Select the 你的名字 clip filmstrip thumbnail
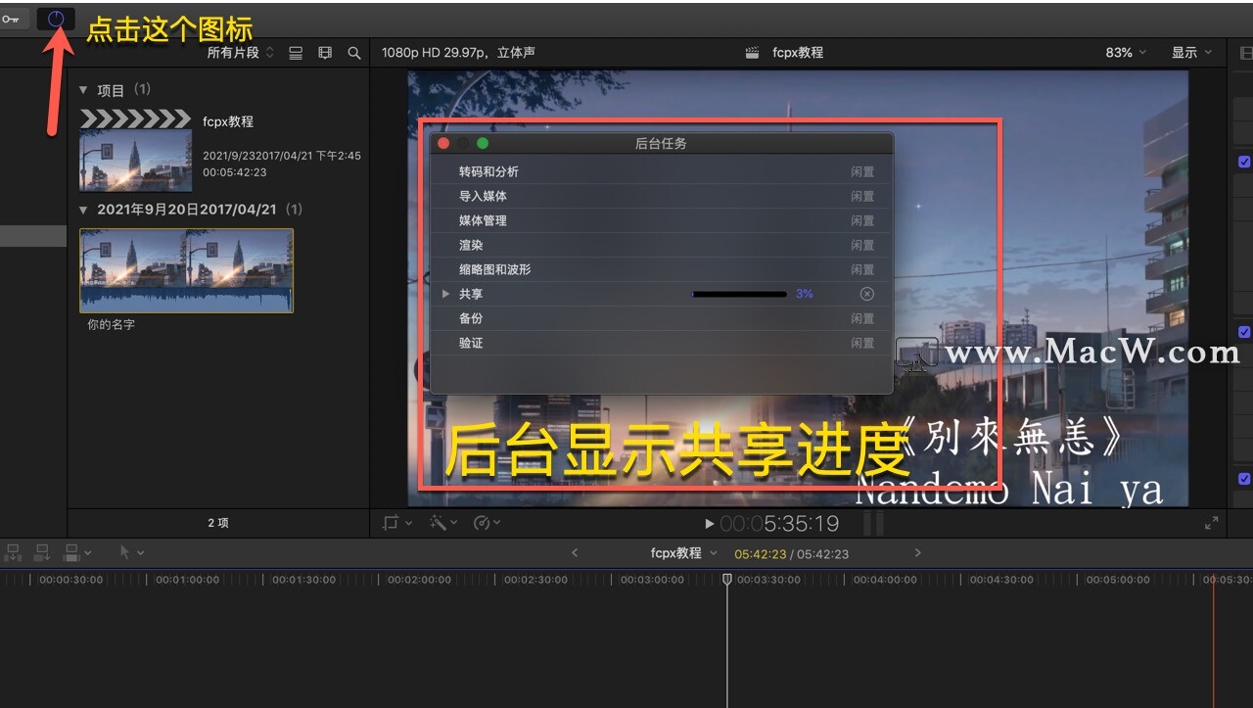Screen dimensions: 1253x708 coord(186,270)
